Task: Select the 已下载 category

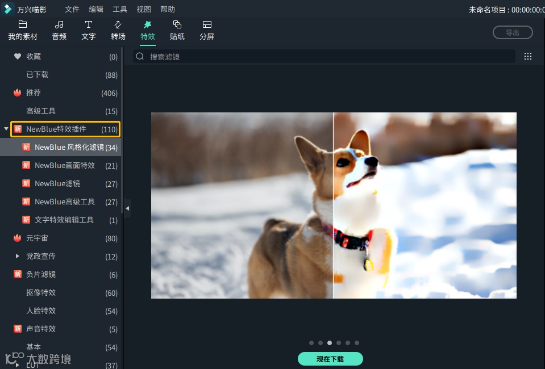Action: 60,74
